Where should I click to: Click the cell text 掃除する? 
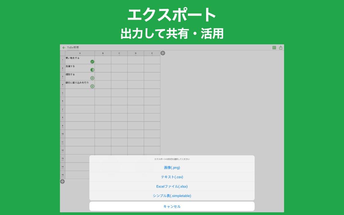(70, 74)
